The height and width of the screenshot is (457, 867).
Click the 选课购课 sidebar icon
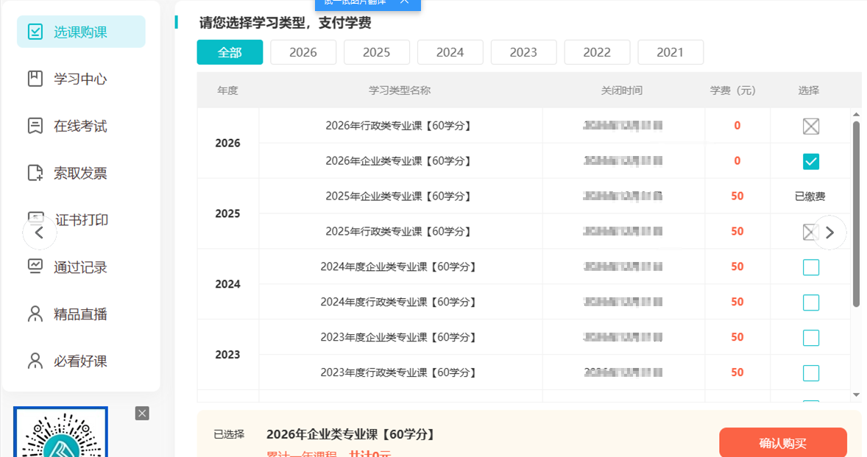point(35,32)
